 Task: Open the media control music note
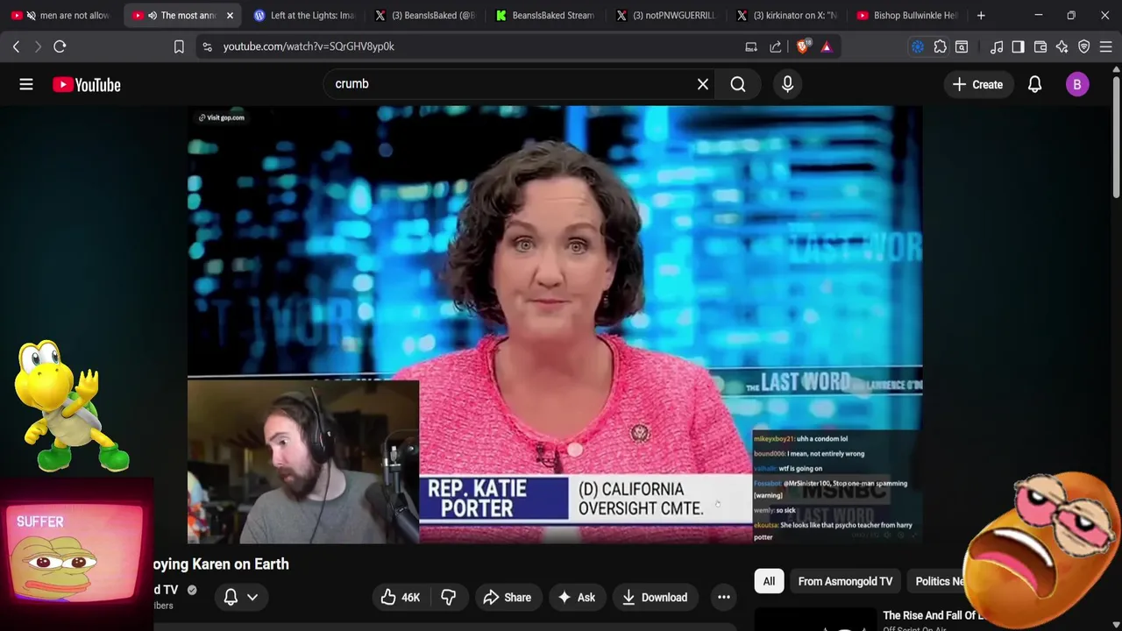[997, 46]
